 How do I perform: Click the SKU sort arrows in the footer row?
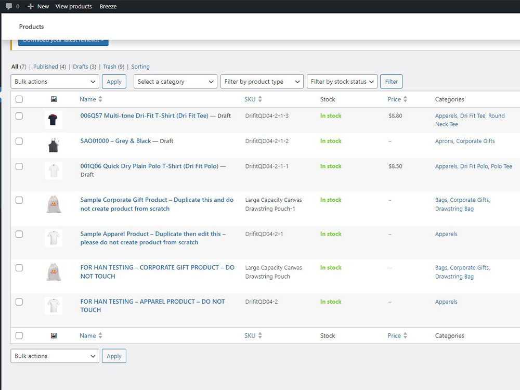tap(259, 335)
